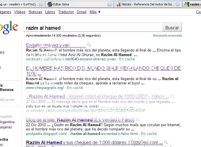Click the www.chequegratis.org URL text

(45, 88)
